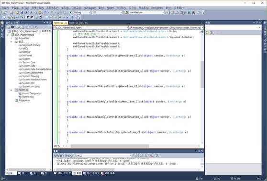Image resolution: width=267 pixels, height=181 pixels.
Task: Open the DevExpress menu
Action: click(157, 8)
